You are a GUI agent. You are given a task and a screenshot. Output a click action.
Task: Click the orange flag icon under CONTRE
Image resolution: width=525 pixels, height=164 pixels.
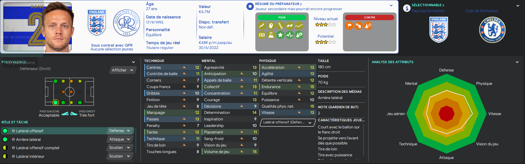pyautogui.click(x=349, y=26)
